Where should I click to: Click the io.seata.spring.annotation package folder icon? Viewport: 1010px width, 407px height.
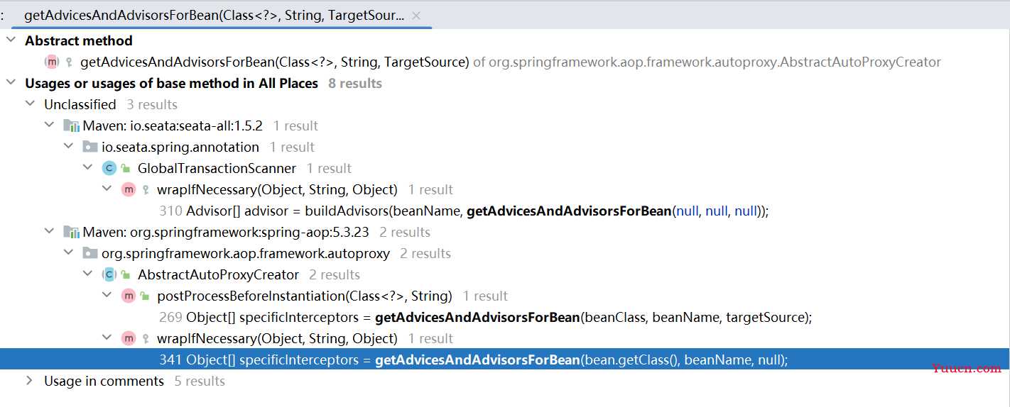90,147
